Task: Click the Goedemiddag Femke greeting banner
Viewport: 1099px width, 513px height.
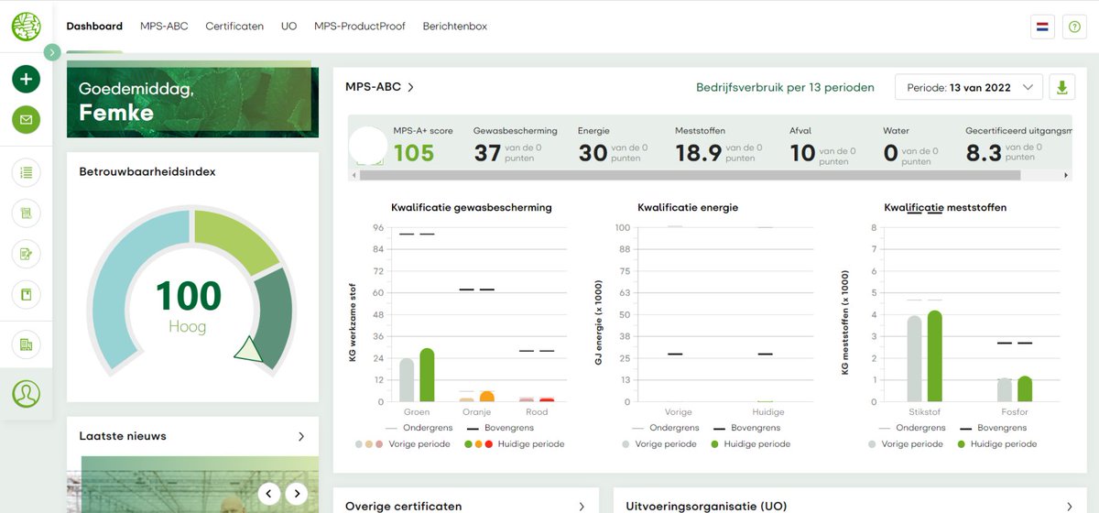Action: [192, 102]
